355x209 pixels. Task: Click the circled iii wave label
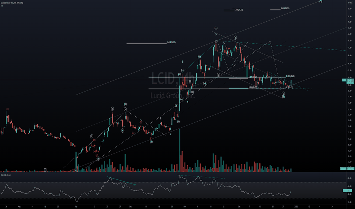click(x=112, y=109)
